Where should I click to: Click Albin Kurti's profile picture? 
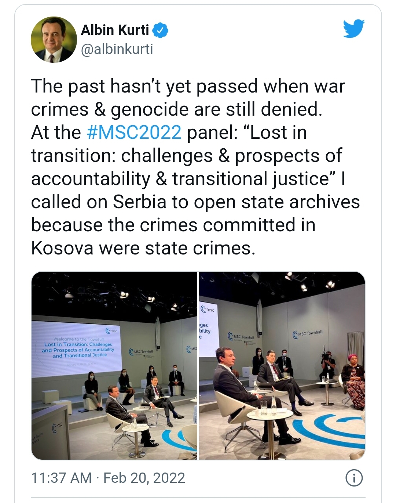pos(54,39)
